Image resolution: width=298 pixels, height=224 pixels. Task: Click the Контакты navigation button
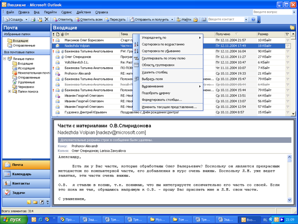[27, 183]
